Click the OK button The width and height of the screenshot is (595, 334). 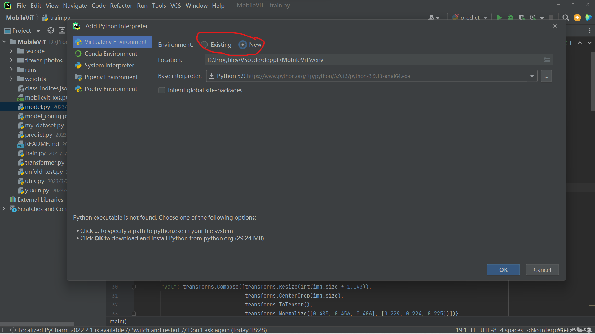coord(503,270)
